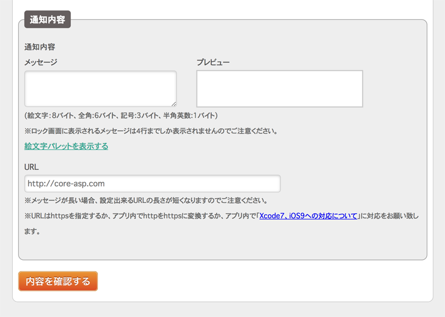Open the 絵文字パレットを表示する link

66,146
